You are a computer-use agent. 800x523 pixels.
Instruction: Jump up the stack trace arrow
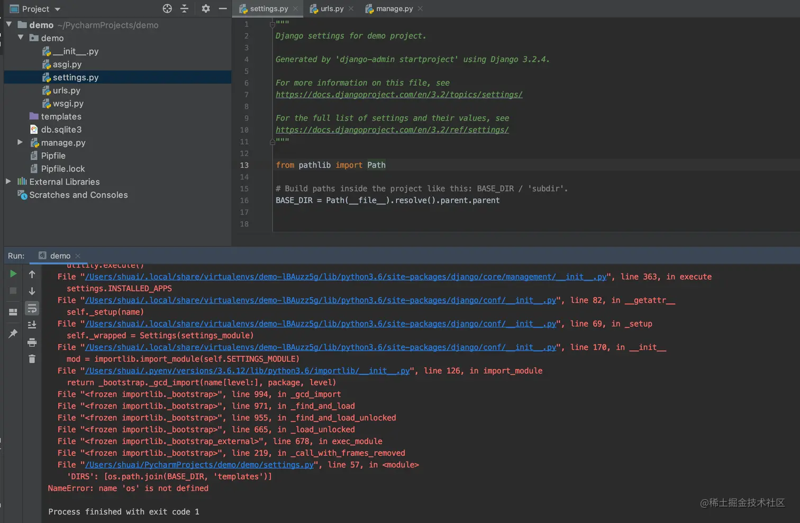coord(32,274)
